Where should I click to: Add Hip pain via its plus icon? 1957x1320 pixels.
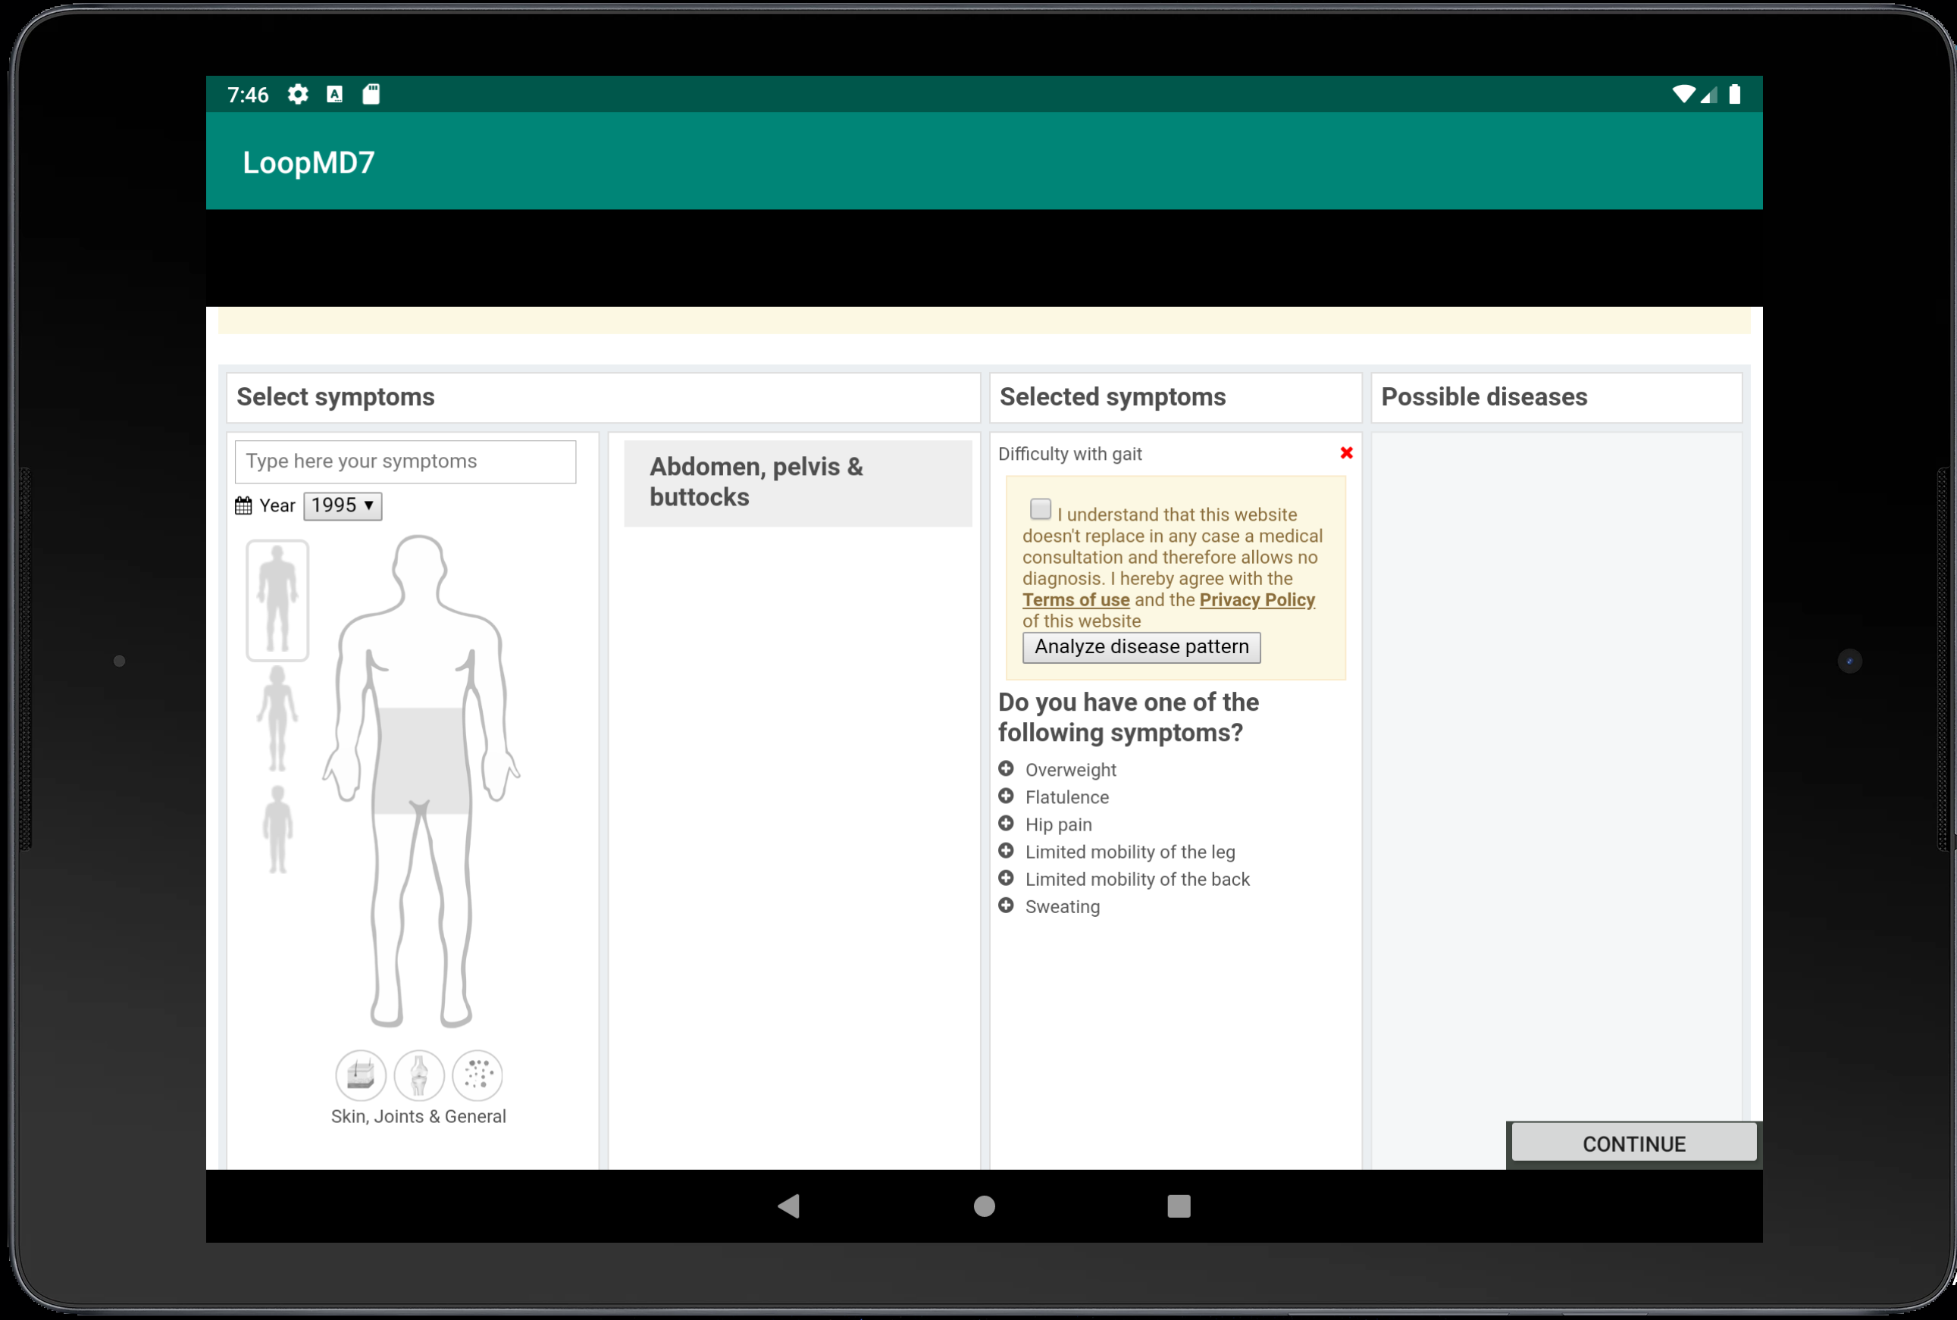(x=1006, y=824)
